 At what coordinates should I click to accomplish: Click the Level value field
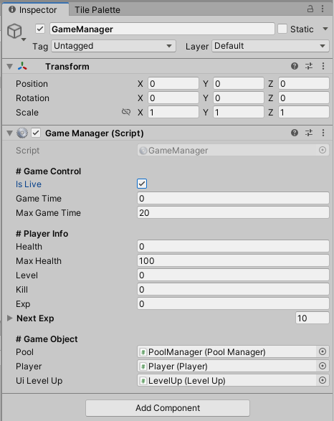[x=233, y=275]
